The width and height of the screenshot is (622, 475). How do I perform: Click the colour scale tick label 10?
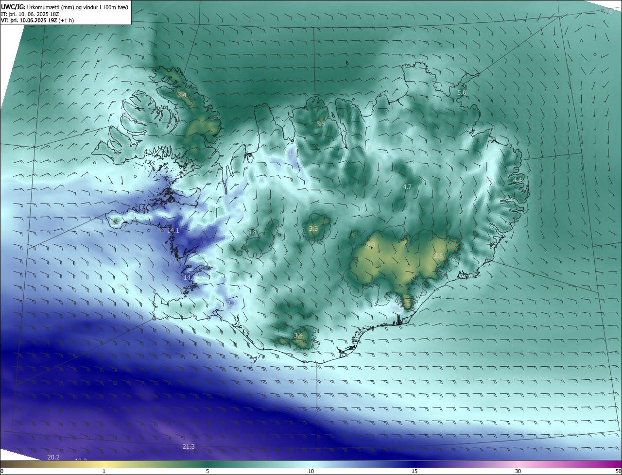[x=311, y=471]
